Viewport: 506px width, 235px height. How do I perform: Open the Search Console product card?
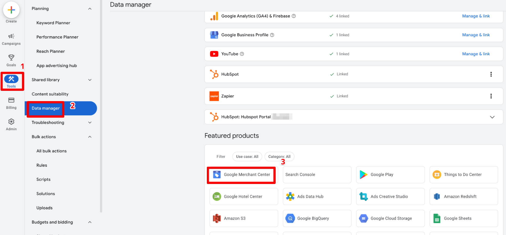click(317, 175)
